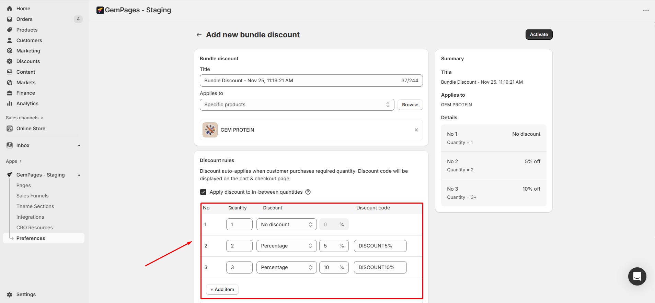Click the Activate button

pos(539,34)
